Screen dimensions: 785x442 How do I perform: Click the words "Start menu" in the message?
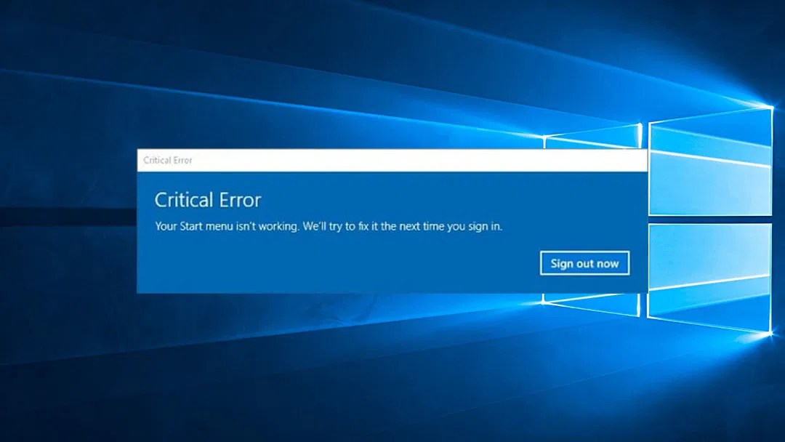coord(206,226)
